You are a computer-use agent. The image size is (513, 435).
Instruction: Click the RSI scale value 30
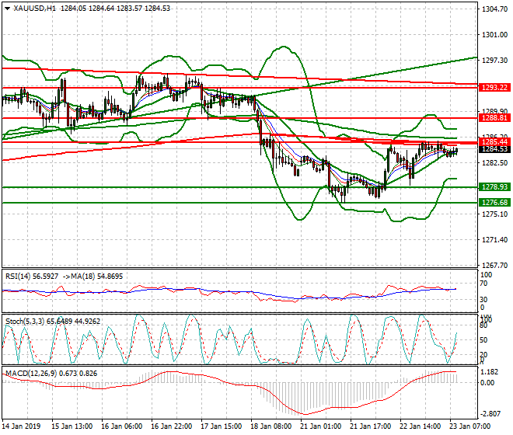[485, 300]
